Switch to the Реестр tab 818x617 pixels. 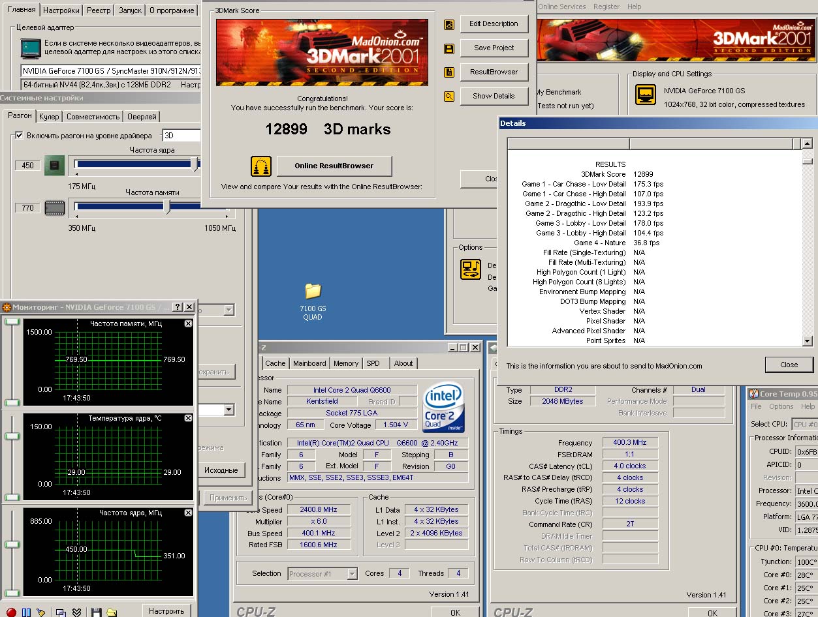point(99,10)
